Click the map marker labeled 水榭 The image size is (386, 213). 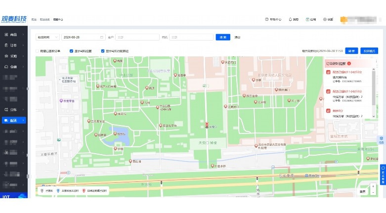tap(115, 149)
